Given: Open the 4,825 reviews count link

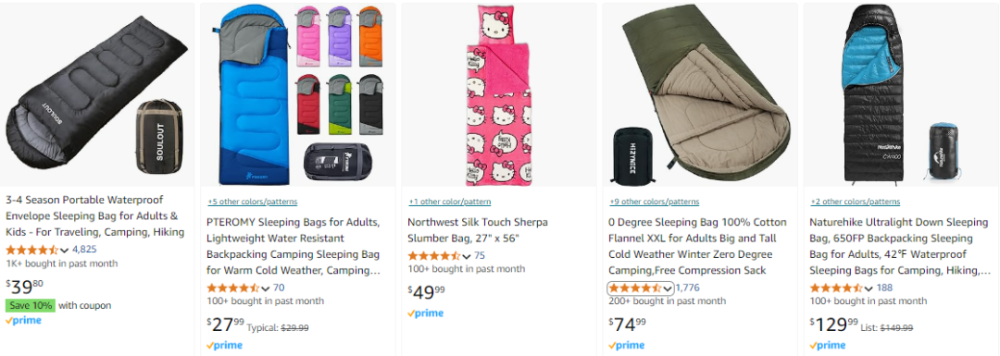Looking at the screenshot, I should point(84,250).
